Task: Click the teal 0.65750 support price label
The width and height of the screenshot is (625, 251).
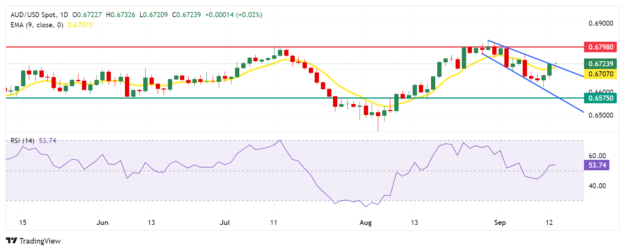Action: click(600, 98)
